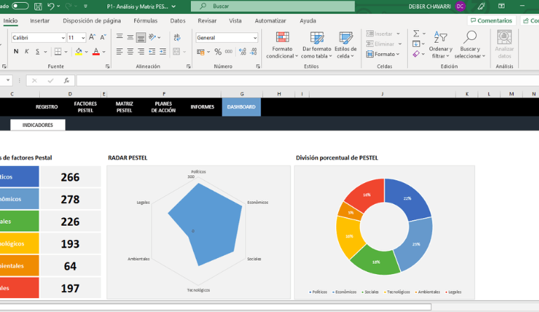Apply the yellow fill color bucket
Screen dimensions: 539x312
pos(79,51)
